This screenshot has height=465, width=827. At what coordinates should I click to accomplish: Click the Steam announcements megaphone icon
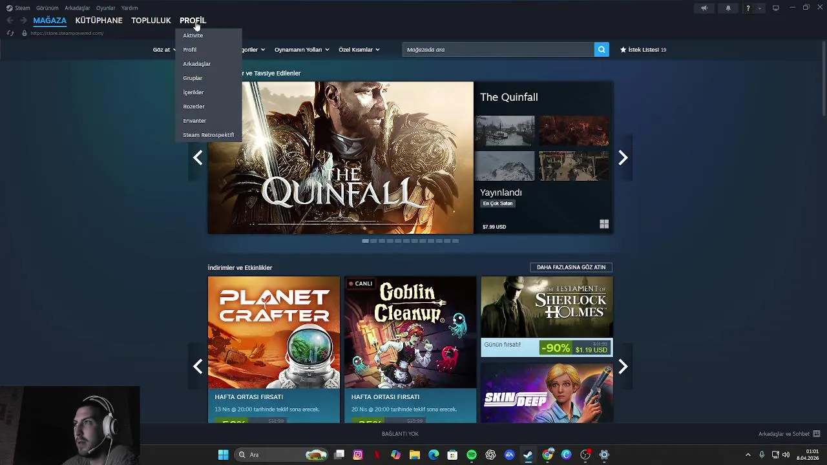[x=704, y=8]
